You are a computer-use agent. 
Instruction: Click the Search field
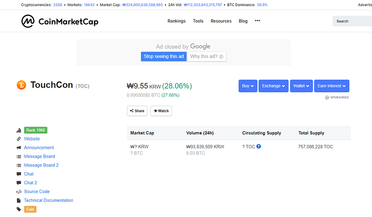click(352, 21)
